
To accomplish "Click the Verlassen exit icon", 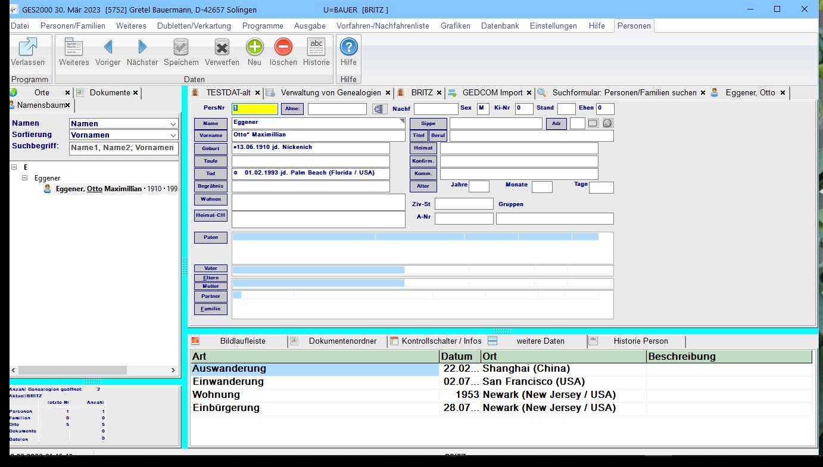I will click(x=27, y=46).
